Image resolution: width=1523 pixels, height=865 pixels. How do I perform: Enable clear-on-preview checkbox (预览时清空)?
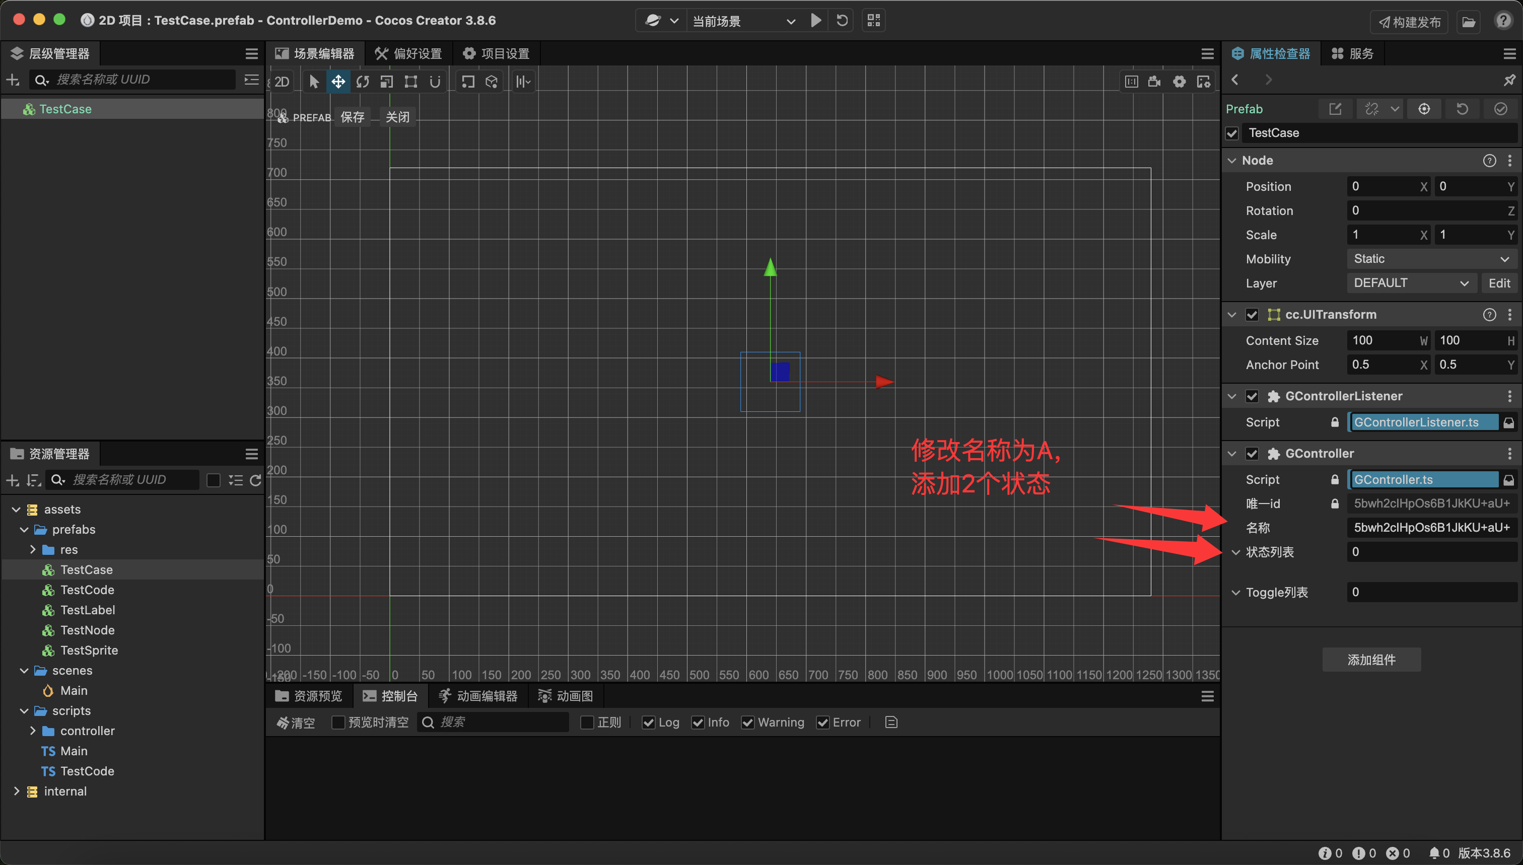(x=337, y=723)
